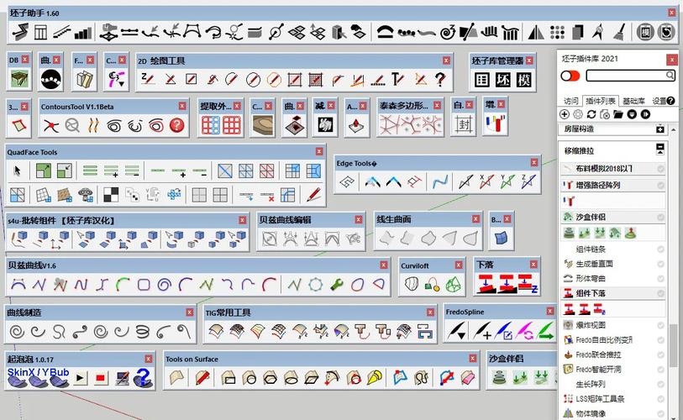Click the blue question mark in 起泡泡 toolbar

pos(143,377)
